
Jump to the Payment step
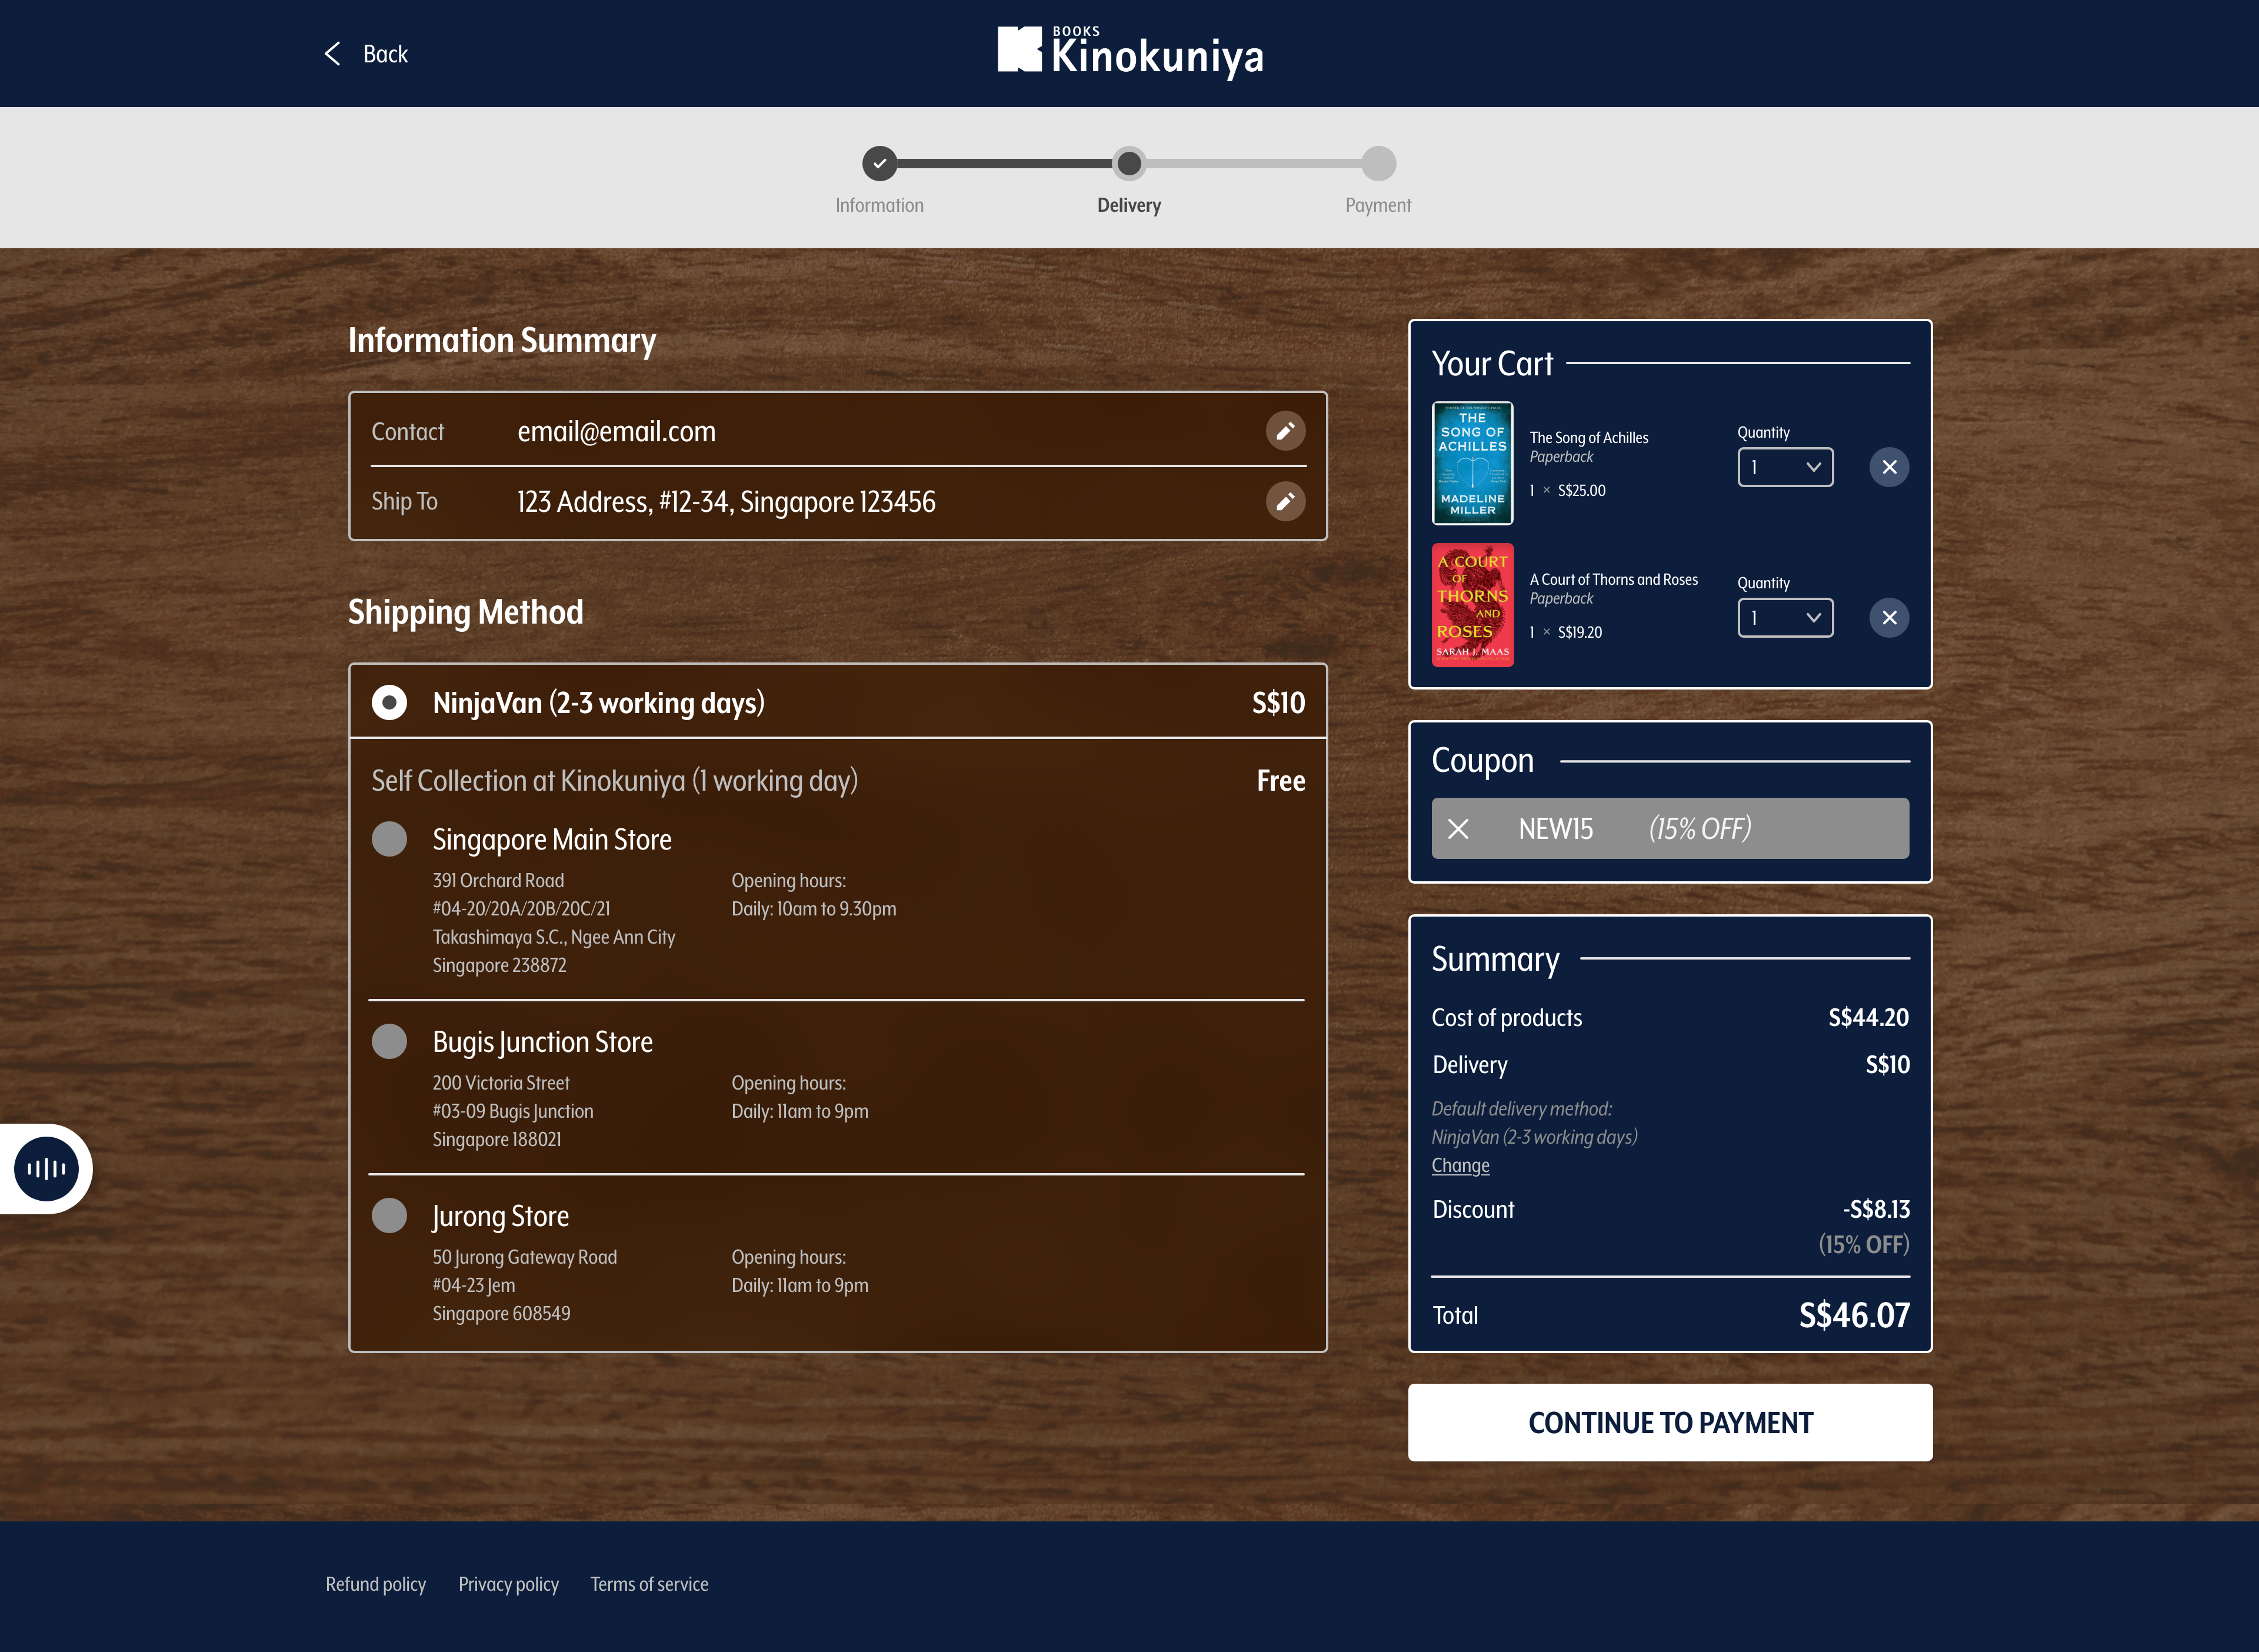click(1378, 163)
